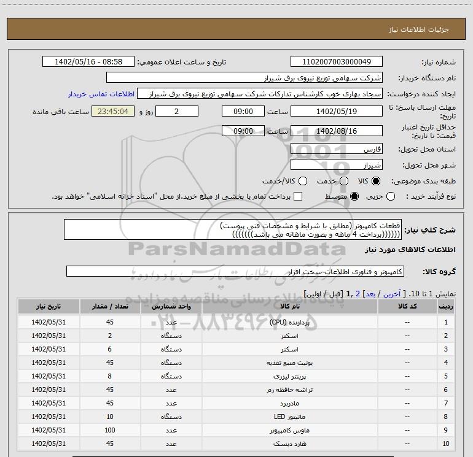
Task: Click the واحد شمارش column header
Action: click(x=171, y=306)
